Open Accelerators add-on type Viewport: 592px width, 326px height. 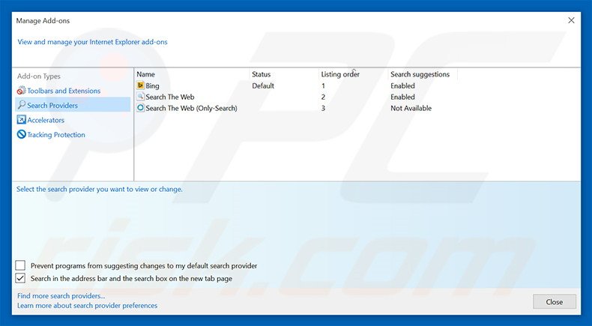click(x=46, y=120)
